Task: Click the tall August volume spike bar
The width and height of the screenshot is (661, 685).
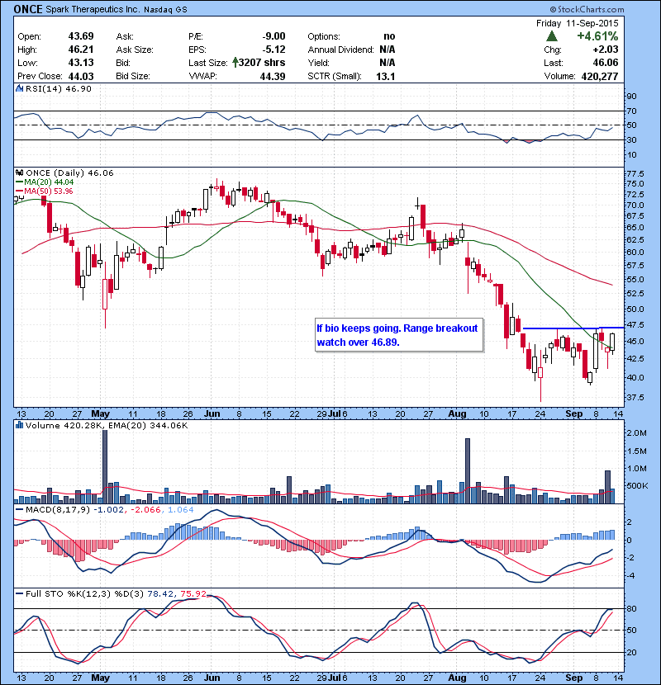Action: 467,471
